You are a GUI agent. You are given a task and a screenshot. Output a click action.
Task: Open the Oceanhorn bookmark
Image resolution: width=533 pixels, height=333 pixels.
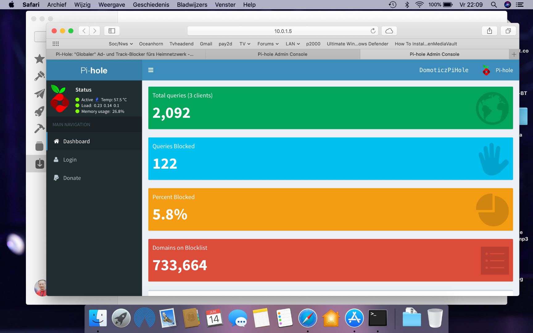click(151, 44)
